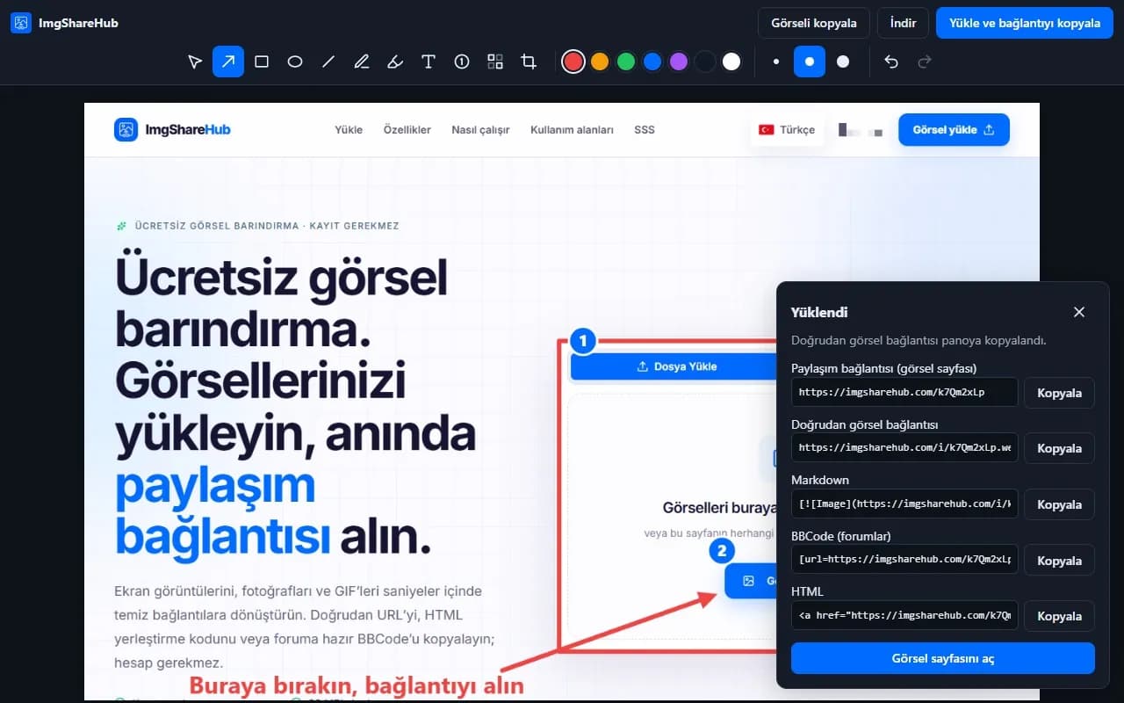Close the Yüklendi popup
Viewport: 1124px width, 703px height.
[x=1079, y=312]
